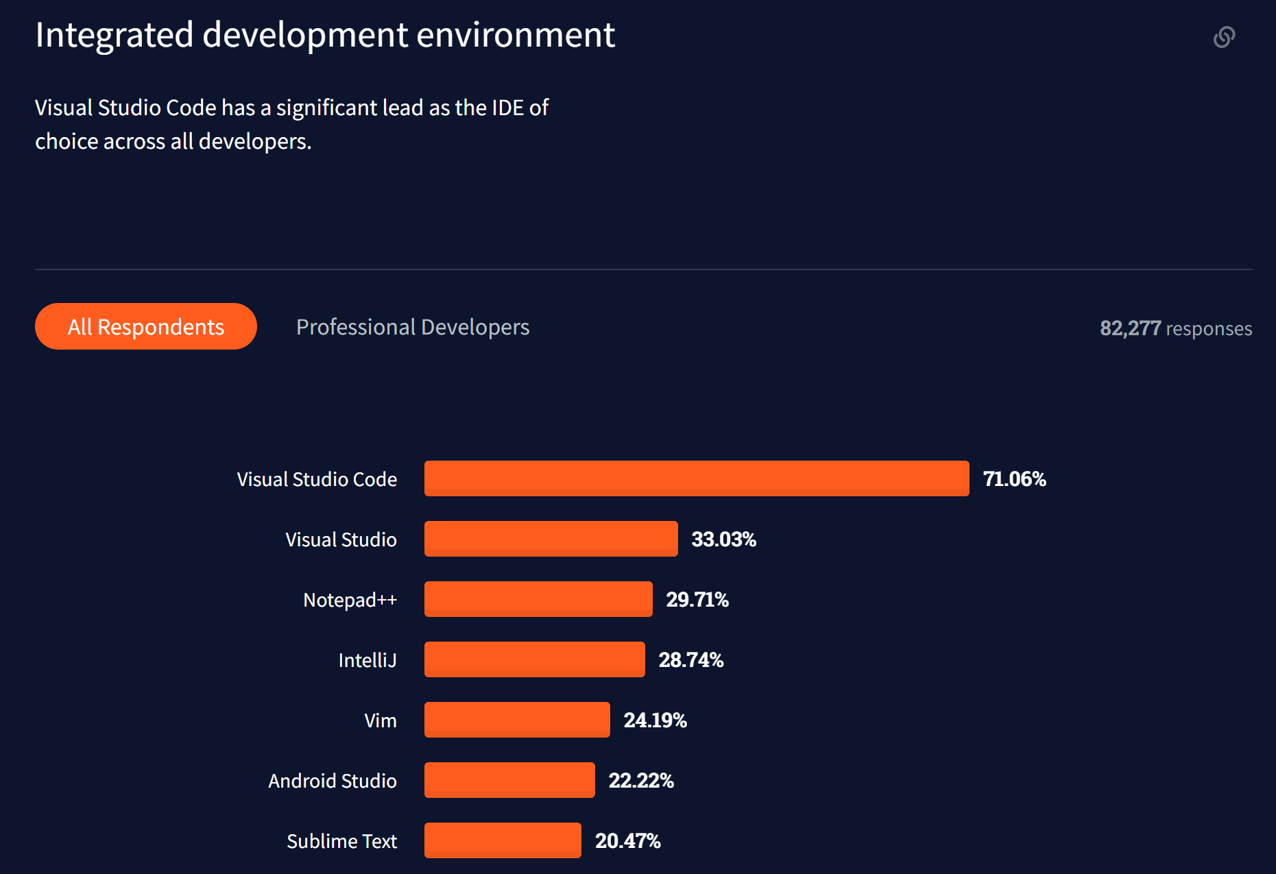Click the Integrated development environment heading
The width and height of the screenshot is (1276, 874).
tap(325, 34)
